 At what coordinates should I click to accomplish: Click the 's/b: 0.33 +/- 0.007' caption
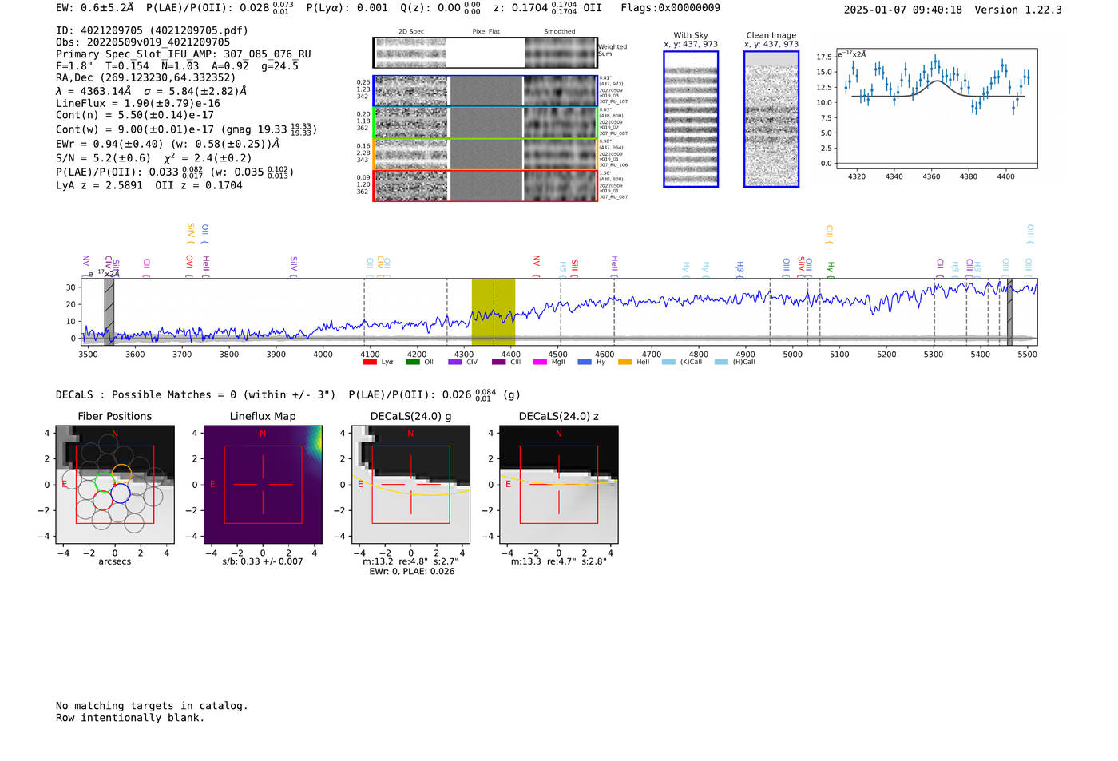[x=263, y=561]
